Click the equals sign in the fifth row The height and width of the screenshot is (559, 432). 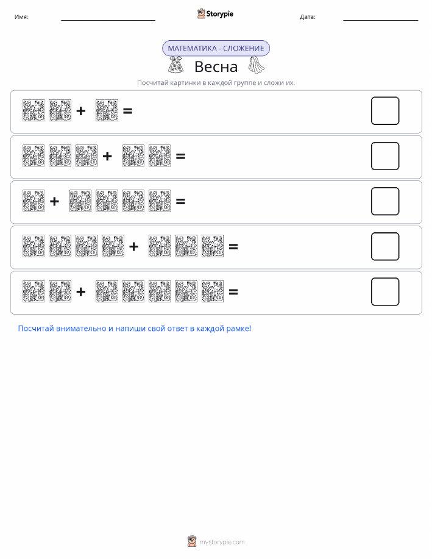tap(233, 292)
